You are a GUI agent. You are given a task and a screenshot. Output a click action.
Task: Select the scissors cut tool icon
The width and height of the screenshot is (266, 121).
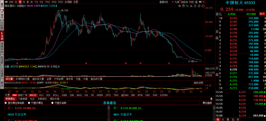(191, 6)
